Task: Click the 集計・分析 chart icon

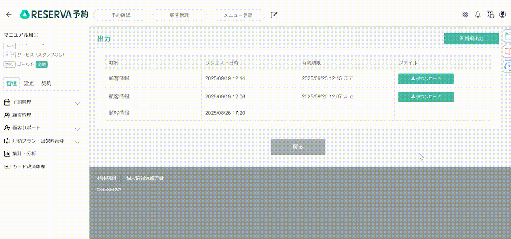Action: point(7,153)
